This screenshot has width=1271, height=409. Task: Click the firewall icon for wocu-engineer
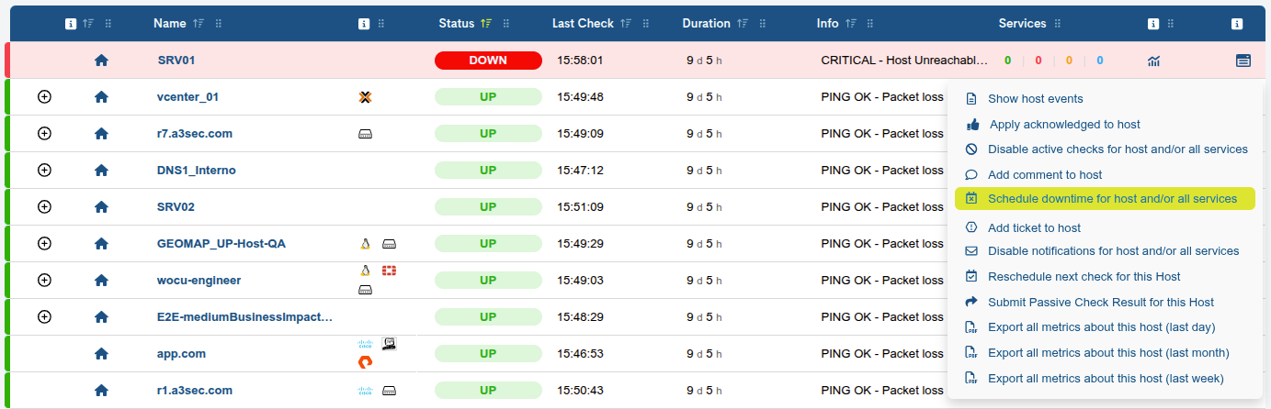point(389,271)
